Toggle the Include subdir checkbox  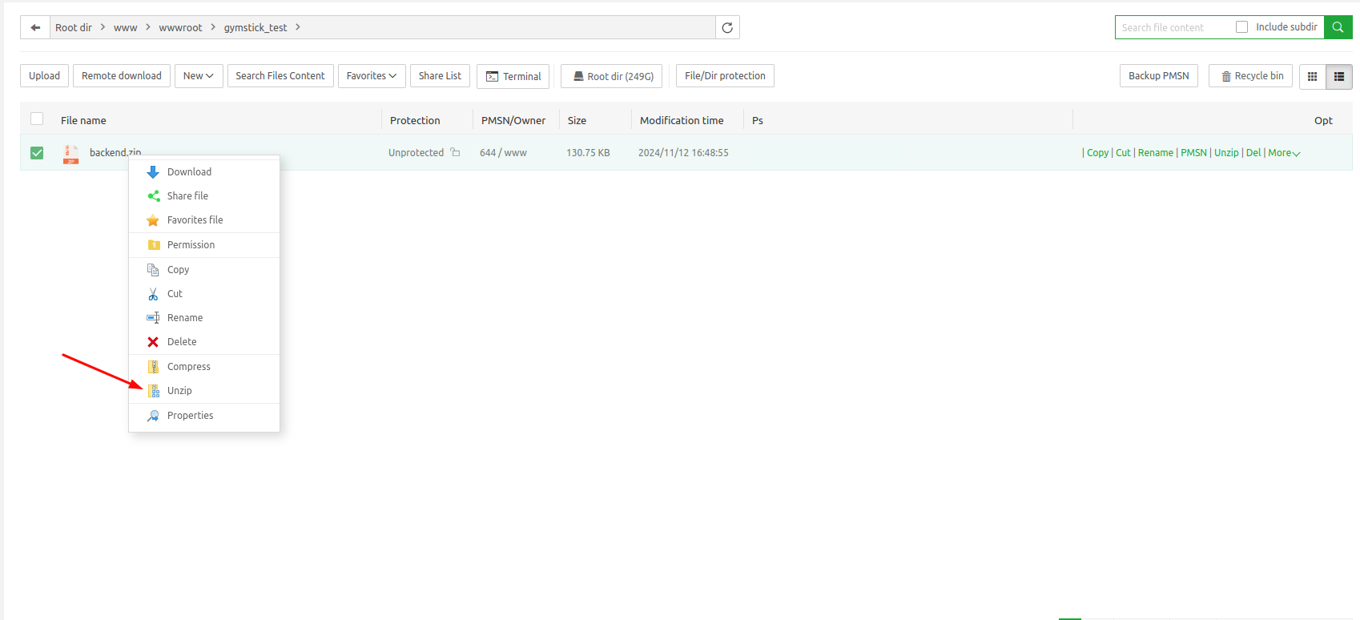pyautogui.click(x=1241, y=27)
